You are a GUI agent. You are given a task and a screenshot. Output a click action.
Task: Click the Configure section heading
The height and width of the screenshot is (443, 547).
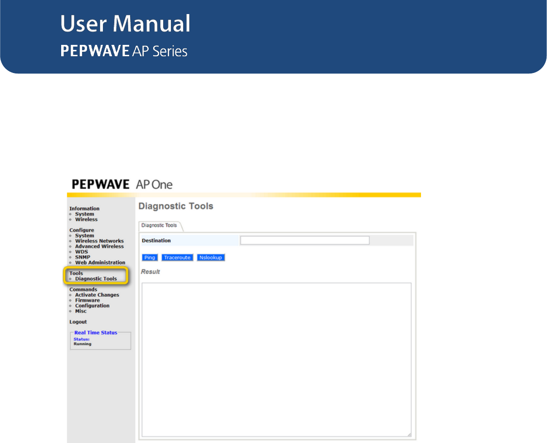(x=82, y=230)
